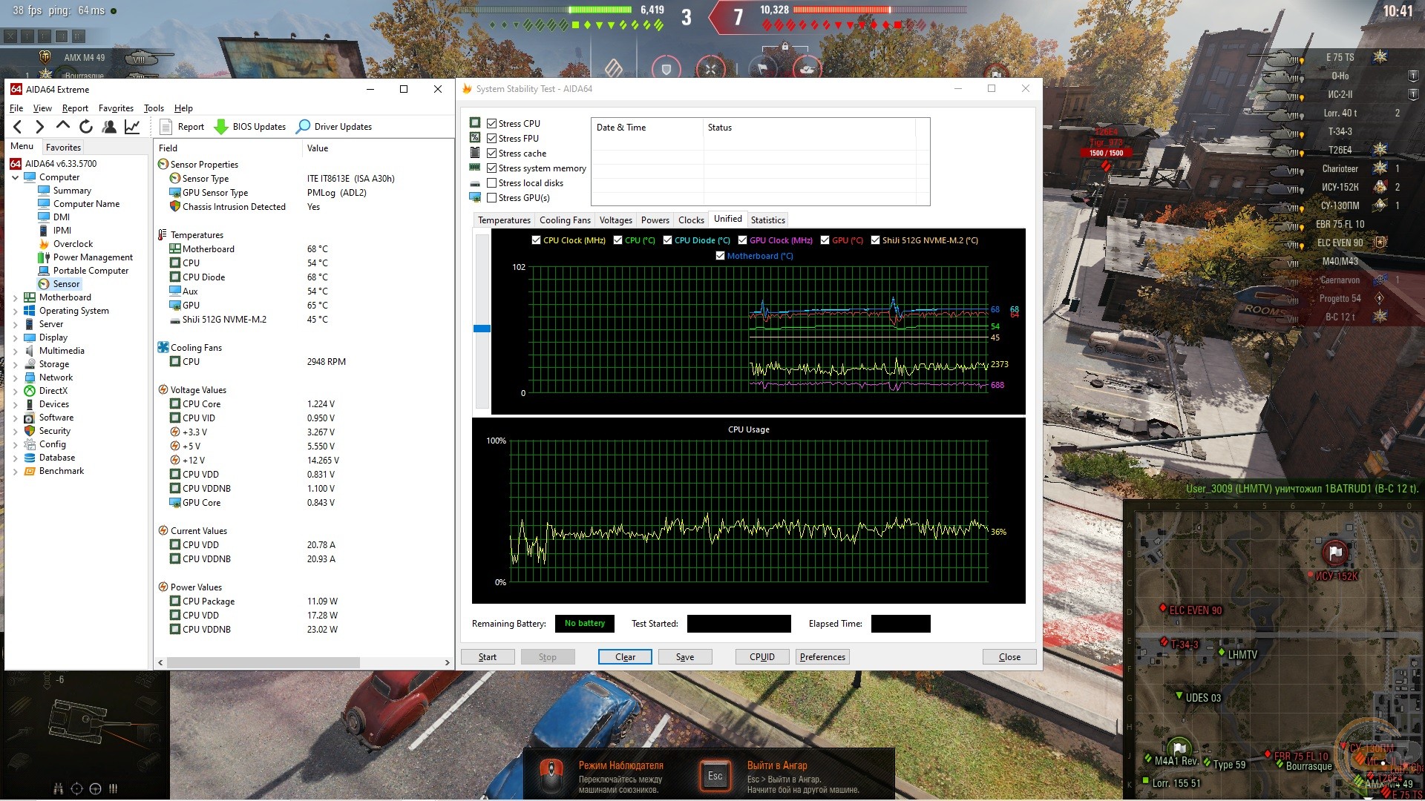Toggle CPU Diode (°C) graph checkbox
Viewport: 1425px width, 801px height.
[x=667, y=240]
